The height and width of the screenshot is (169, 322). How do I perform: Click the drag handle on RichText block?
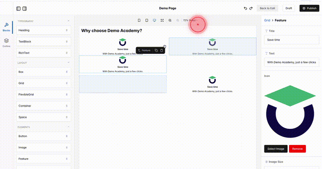coord(66,53)
